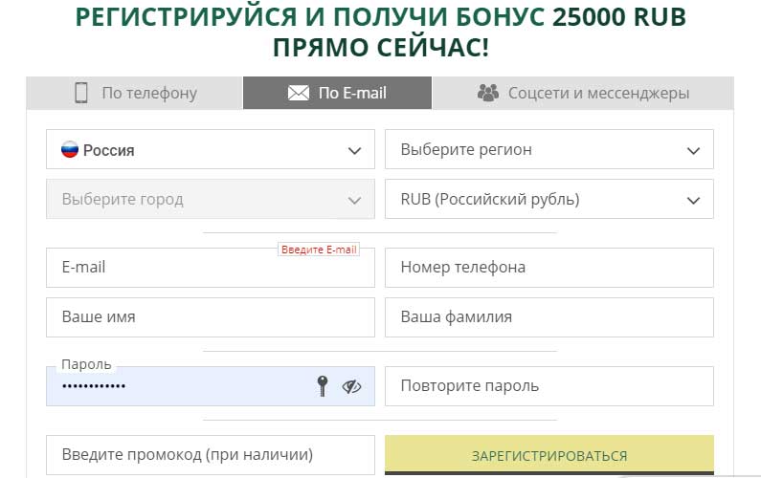Open the Выберите город dropdown

pyautogui.click(x=211, y=199)
